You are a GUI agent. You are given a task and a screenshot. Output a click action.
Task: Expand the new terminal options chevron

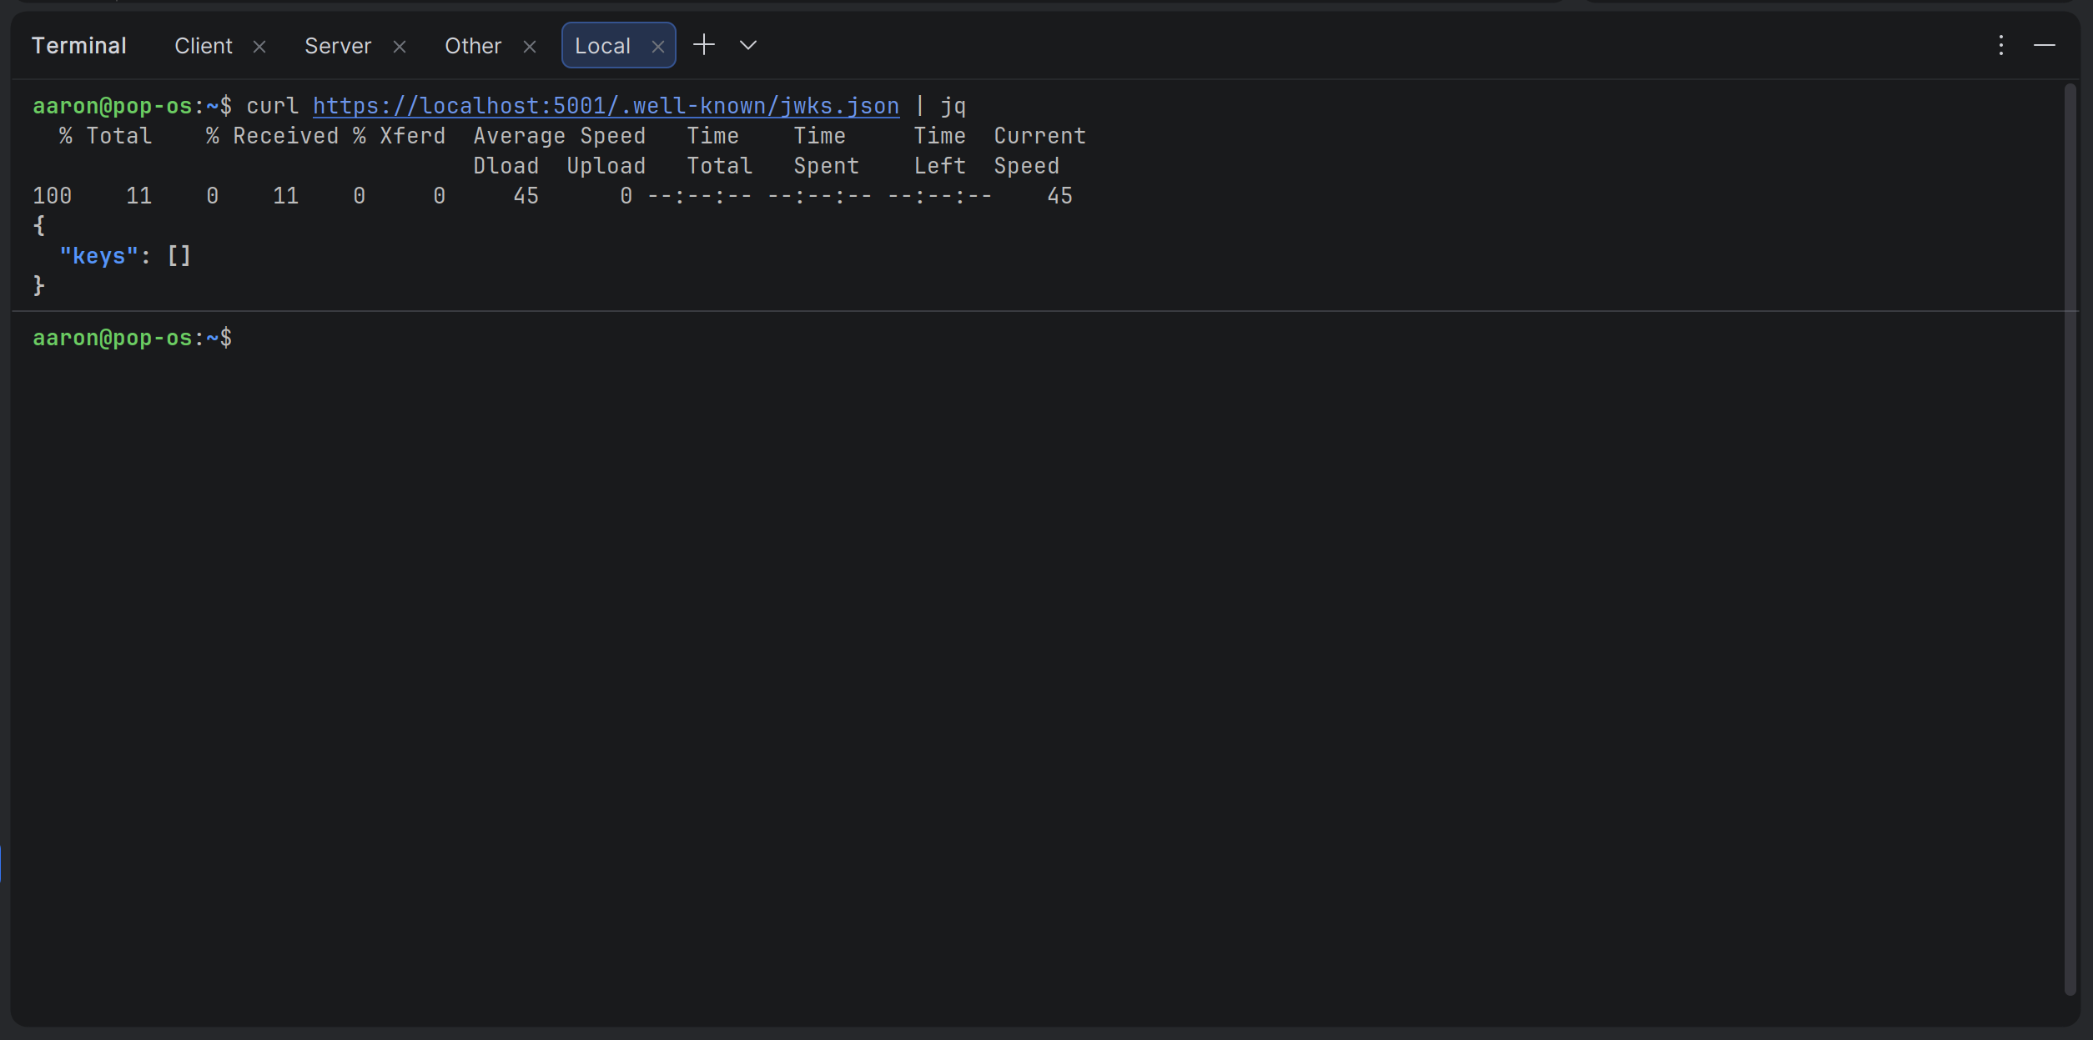pyautogui.click(x=748, y=45)
